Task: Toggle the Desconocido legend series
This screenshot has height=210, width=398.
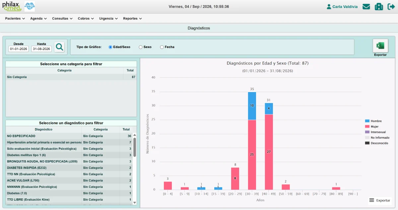Action: (376, 143)
